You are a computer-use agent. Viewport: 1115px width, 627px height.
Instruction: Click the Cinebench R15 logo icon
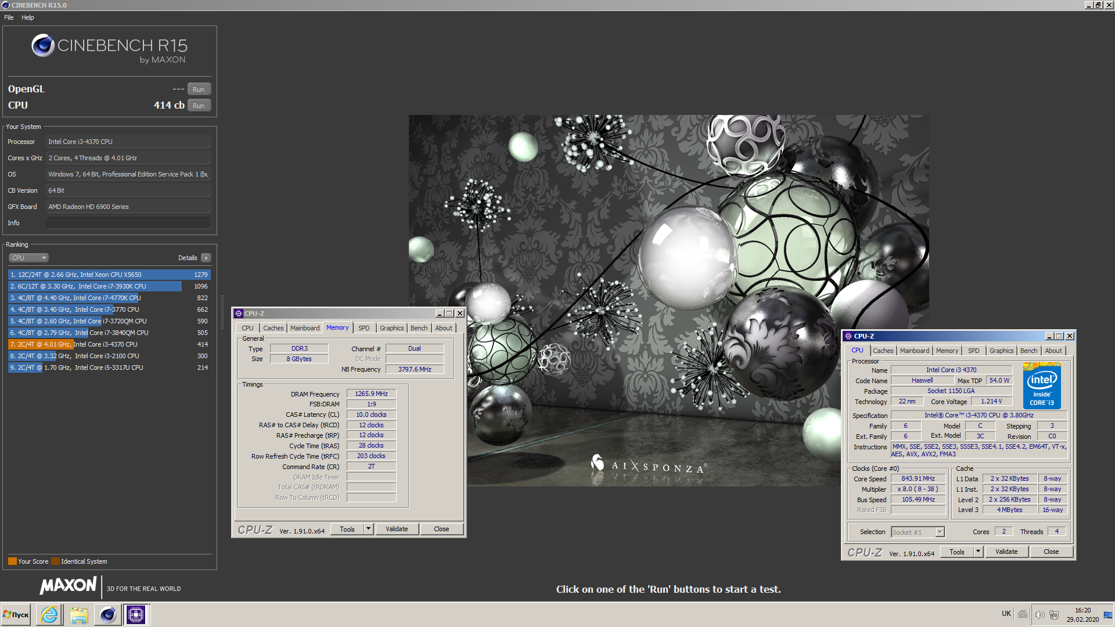[x=42, y=45]
